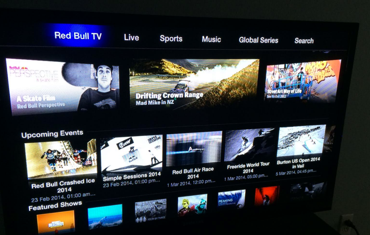
Task: Open the Global Series tab
Action: [x=258, y=40]
